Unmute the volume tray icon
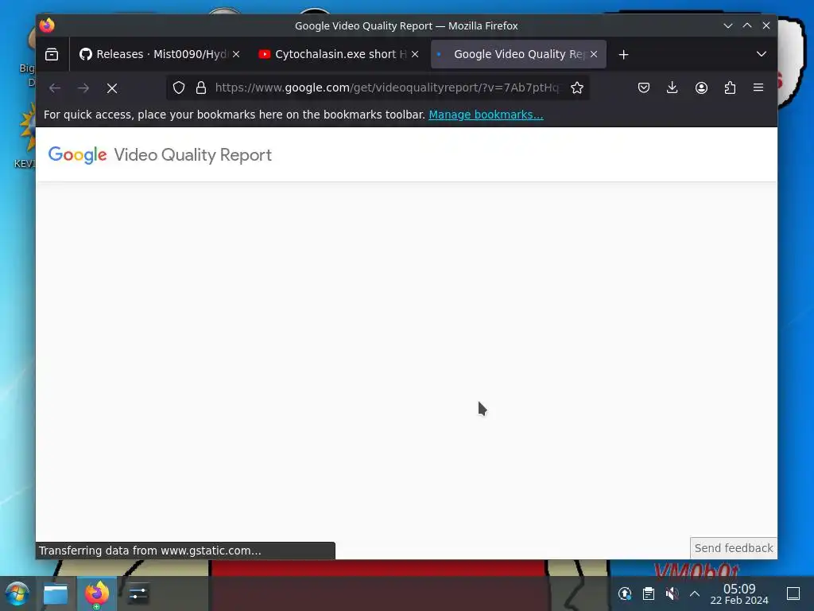Screen dimensions: 814x611 (672, 593)
